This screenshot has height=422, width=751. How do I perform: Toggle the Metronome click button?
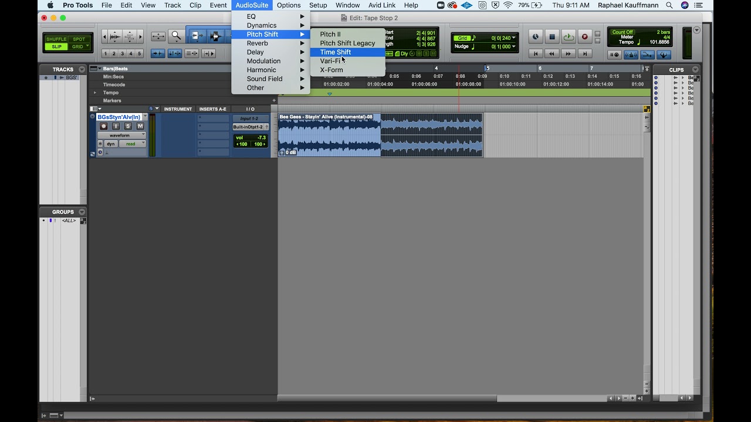pyautogui.click(x=631, y=55)
